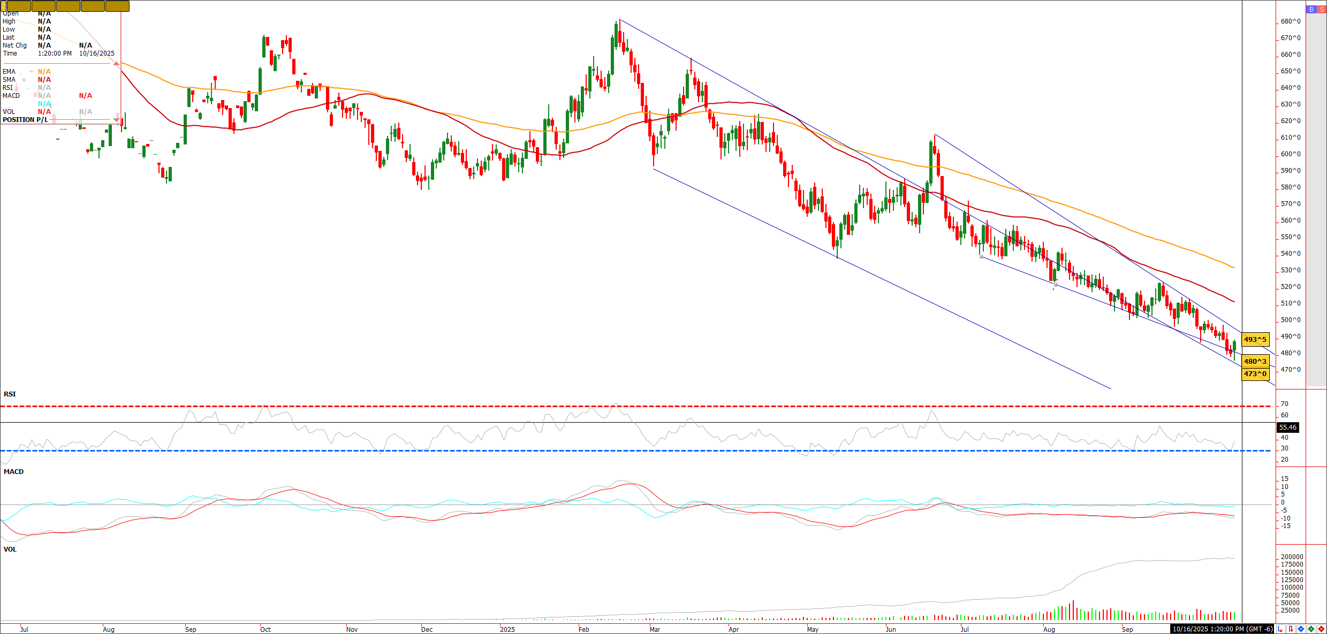1327x634 pixels.
Task: Click the blue diamond X icon
Action: coord(1301,629)
